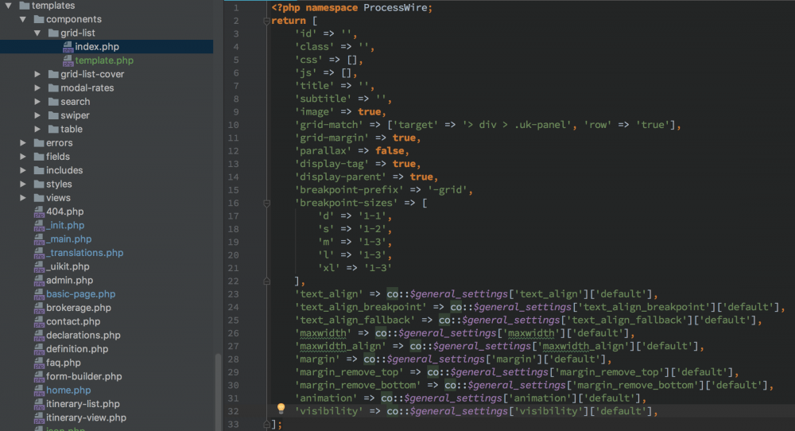This screenshot has width=795, height=431.
Task: Expand the errors folder arrow
Action: click(23, 143)
